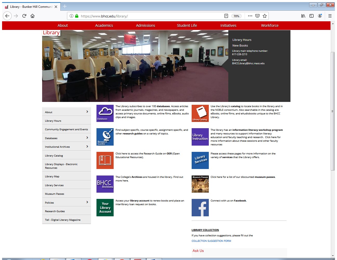Bookmark this page with the star
Image resolution: width=337 pixels, height=260 pixels.
point(265,16)
